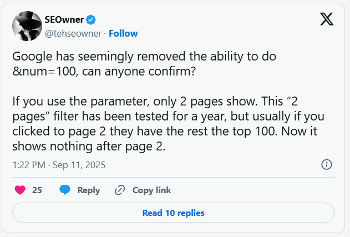This screenshot has width=350, height=237.
Task: Click the "&num=100" text in the tweet
Action: [45, 71]
